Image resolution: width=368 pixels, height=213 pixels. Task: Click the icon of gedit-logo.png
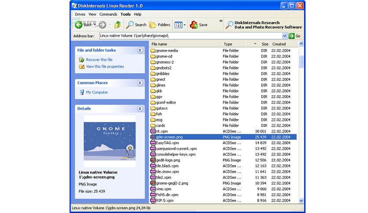coord(153,160)
